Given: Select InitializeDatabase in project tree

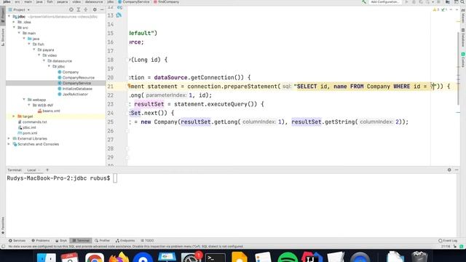Looking at the screenshot, I should click(x=77, y=89).
